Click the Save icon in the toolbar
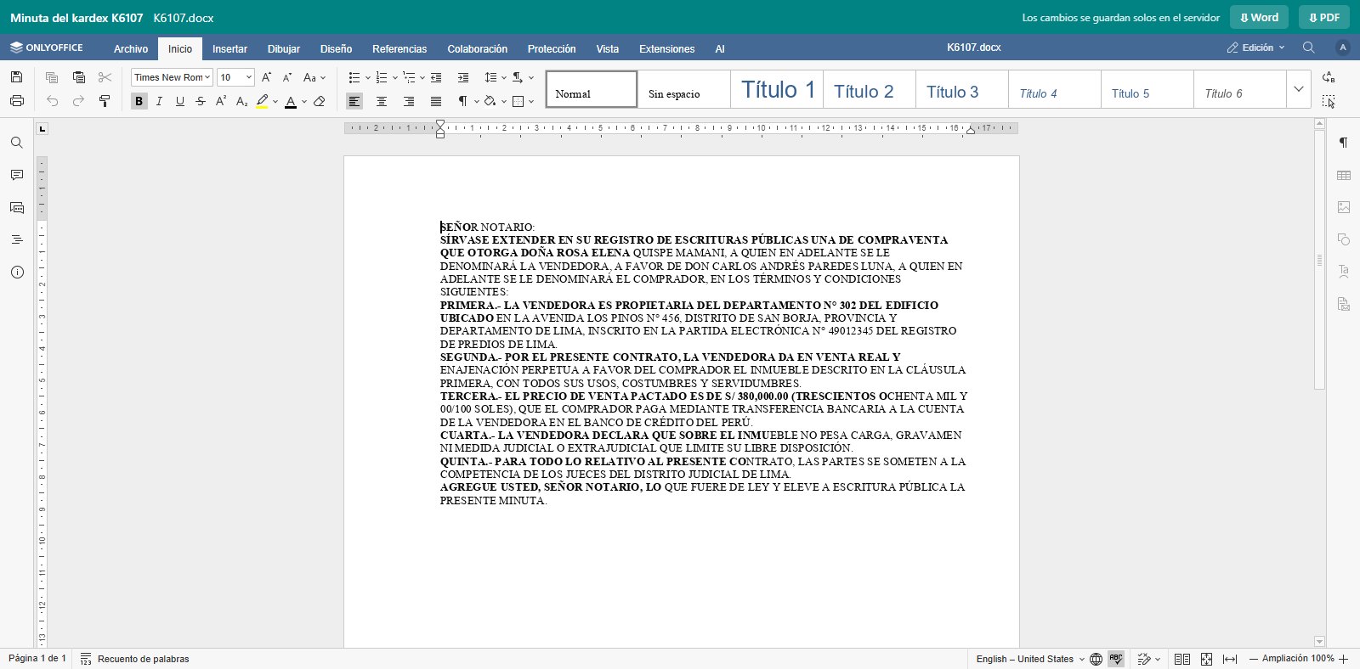 coord(16,77)
